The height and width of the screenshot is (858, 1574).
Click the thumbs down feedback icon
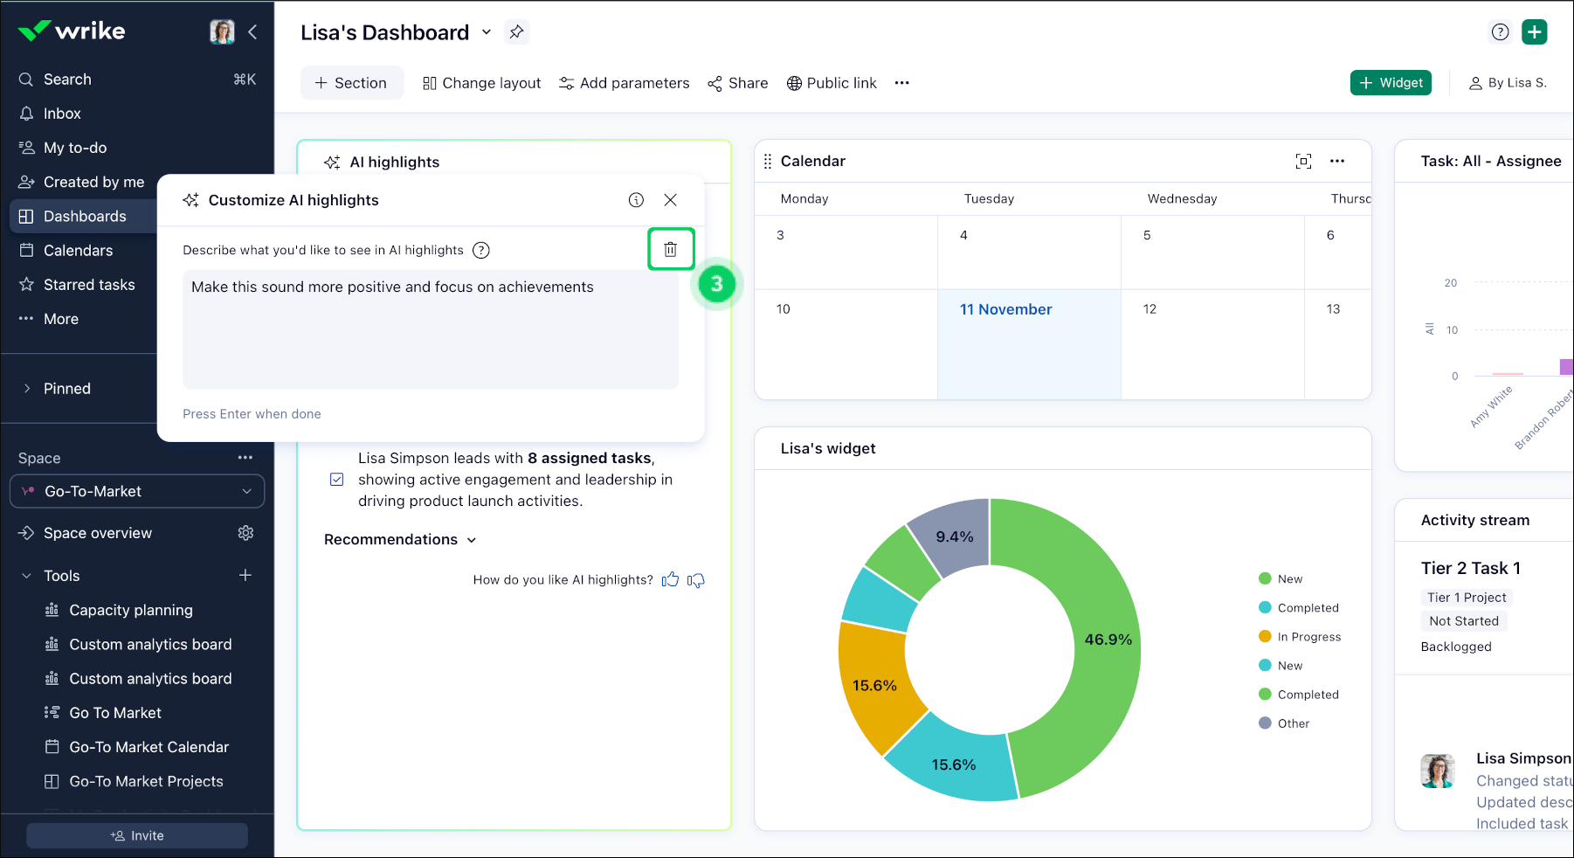[696, 580]
